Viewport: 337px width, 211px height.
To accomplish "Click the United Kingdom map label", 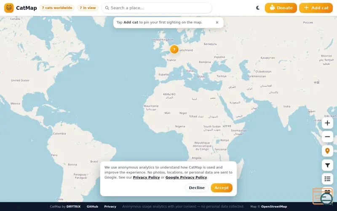I will [163, 40].
